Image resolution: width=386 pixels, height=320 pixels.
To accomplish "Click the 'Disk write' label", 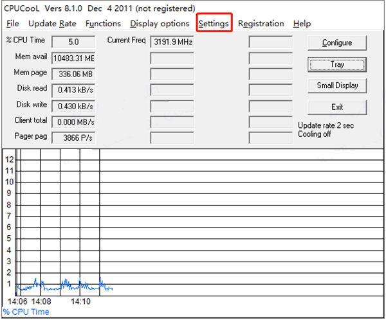I will coord(32,104).
